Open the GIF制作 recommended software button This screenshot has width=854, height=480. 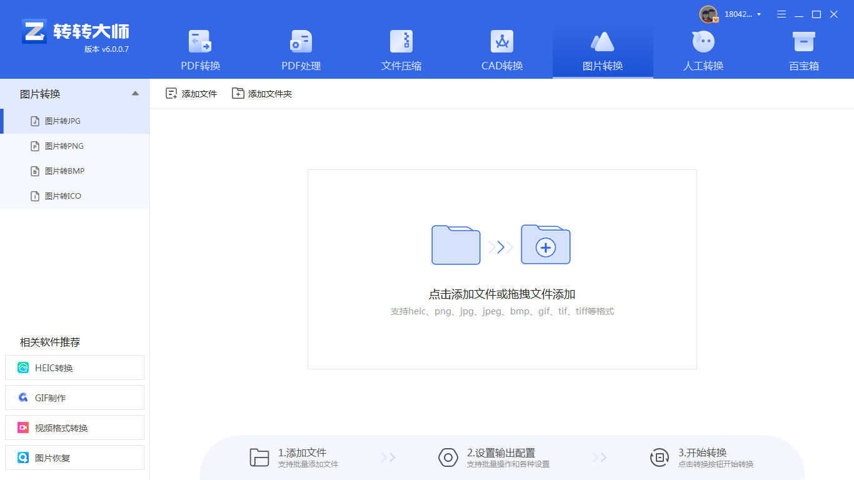(x=74, y=397)
